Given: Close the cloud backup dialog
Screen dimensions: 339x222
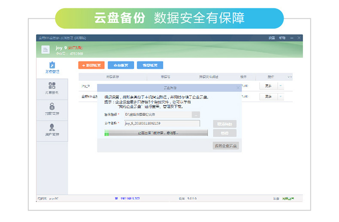Looking at the screenshot, I should click(x=238, y=88).
